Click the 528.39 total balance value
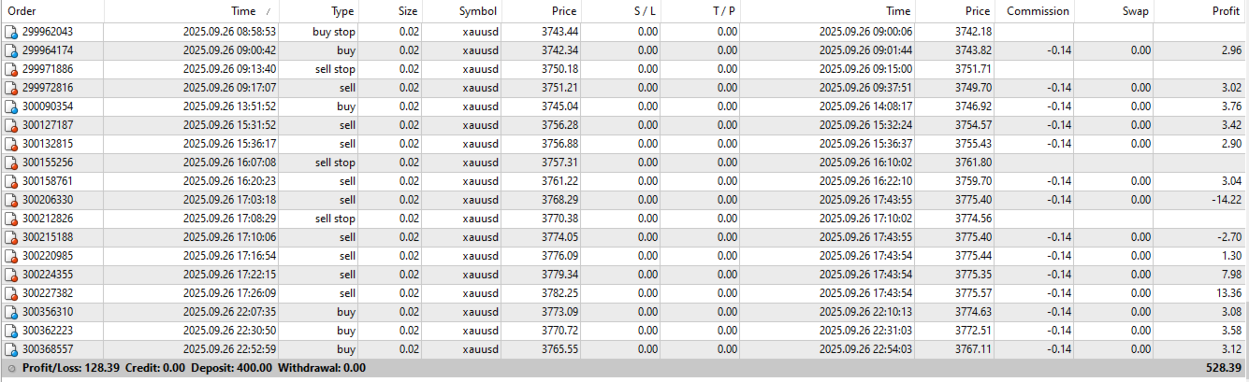The height and width of the screenshot is (382, 1249). (x=1223, y=369)
